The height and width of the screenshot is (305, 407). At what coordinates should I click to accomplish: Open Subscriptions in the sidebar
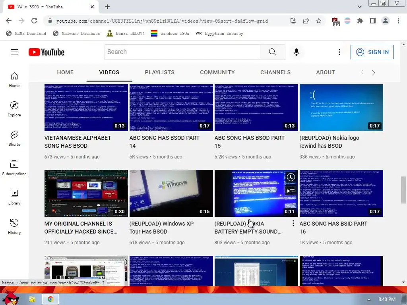(x=14, y=168)
